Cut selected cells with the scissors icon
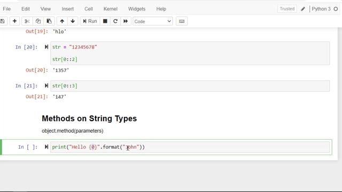The height and width of the screenshot is (192, 342). [x=27, y=21]
